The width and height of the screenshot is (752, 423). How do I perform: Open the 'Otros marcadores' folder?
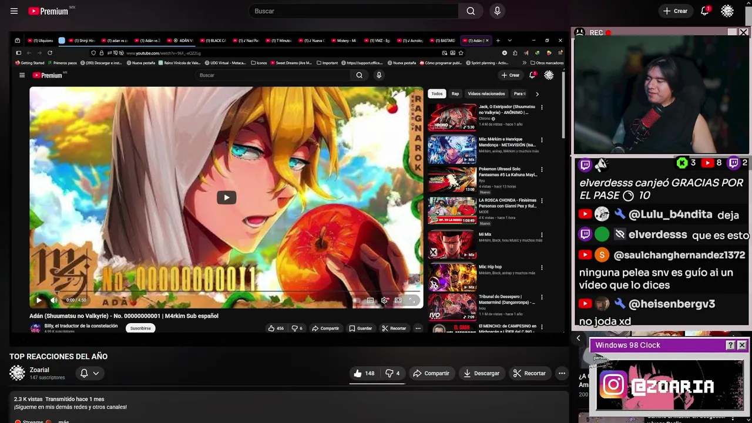click(547, 63)
